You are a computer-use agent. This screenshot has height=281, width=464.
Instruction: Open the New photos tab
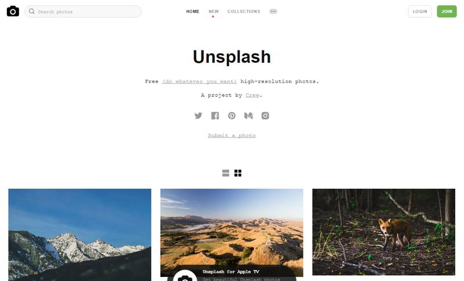(213, 11)
